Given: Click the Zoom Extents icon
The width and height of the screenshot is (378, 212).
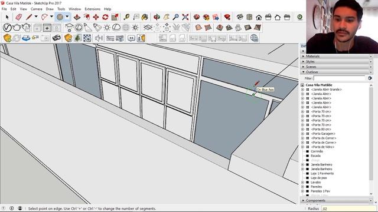Looking at the screenshot, I should tap(185, 17).
